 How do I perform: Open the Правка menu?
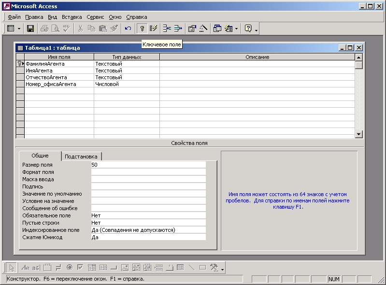click(x=34, y=17)
